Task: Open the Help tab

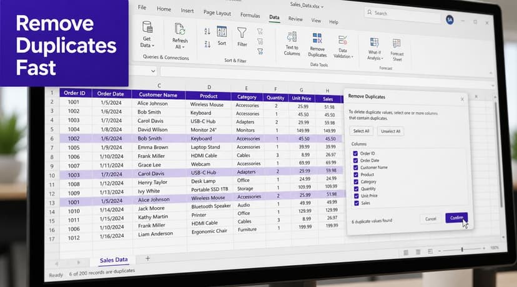Action: pos(333,22)
